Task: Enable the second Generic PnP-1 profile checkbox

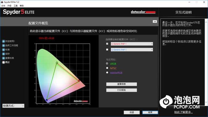Action: (x=107, y=50)
